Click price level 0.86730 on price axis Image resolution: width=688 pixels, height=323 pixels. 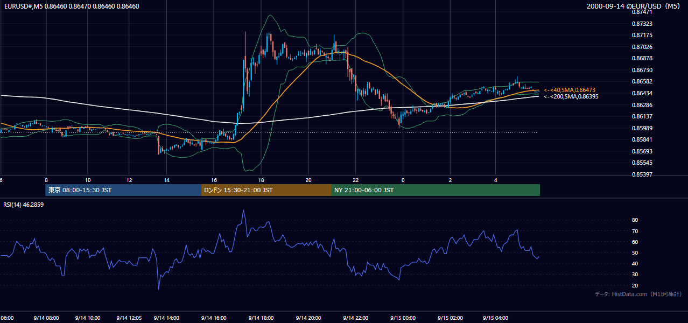642,70
